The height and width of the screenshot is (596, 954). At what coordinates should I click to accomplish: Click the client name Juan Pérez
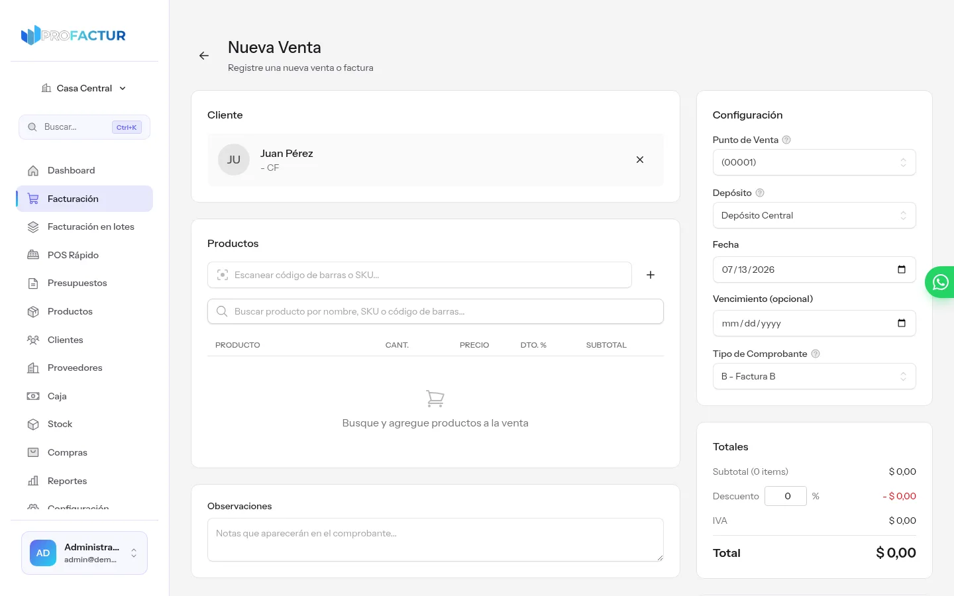click(287, 153)
